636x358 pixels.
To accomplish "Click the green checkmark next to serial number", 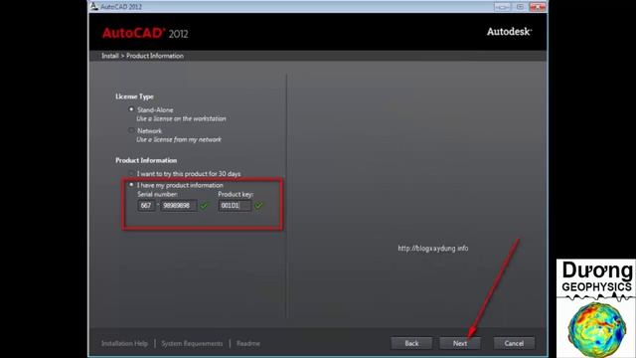I will pos(204,206).
